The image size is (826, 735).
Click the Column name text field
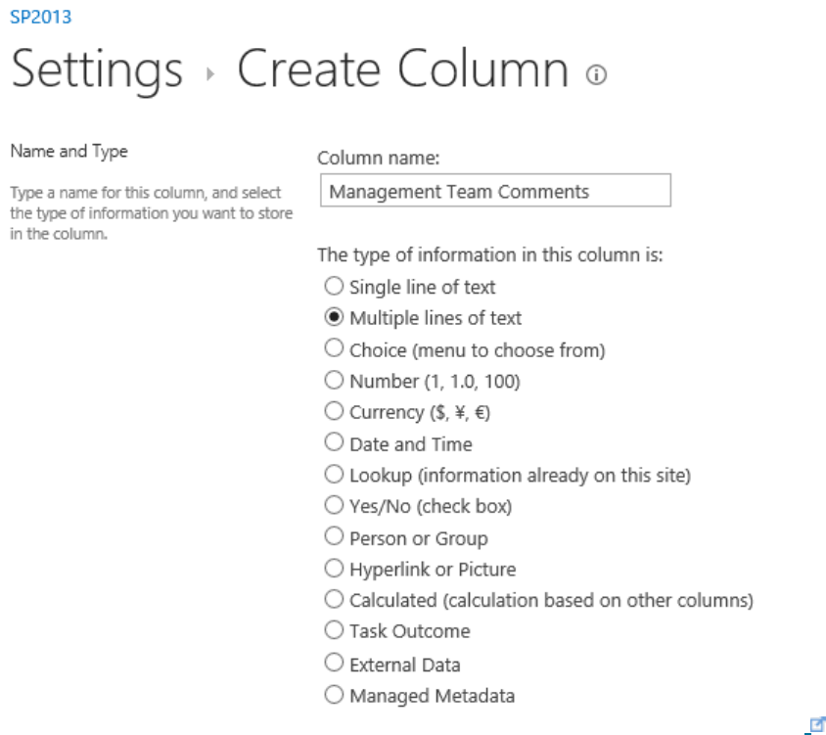click(x=494, y=191)
